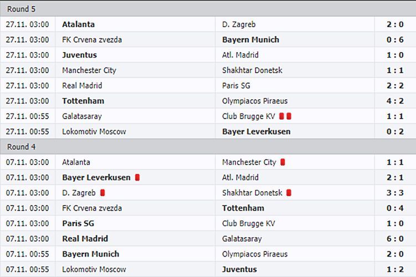The image size is (416, 277).
Task: Click the Juventus name in the Lokomotiv Moscow Round 4 match
Action: [239, 270]
